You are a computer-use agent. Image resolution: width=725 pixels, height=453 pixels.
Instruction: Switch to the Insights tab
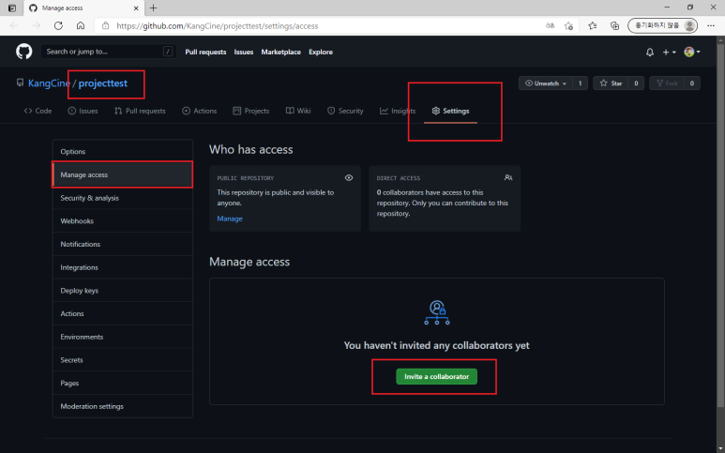tap(398, 111)
